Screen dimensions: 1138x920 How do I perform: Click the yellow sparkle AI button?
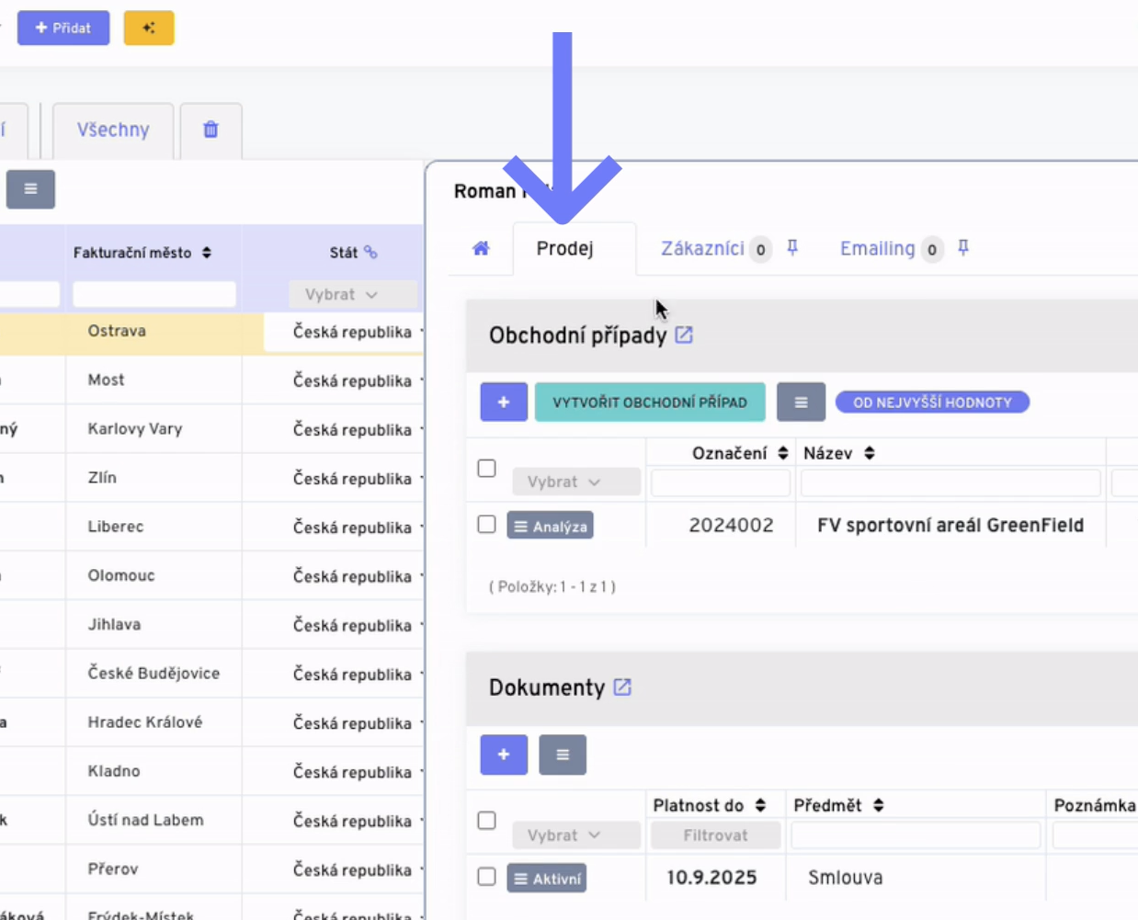pos(148,28)
